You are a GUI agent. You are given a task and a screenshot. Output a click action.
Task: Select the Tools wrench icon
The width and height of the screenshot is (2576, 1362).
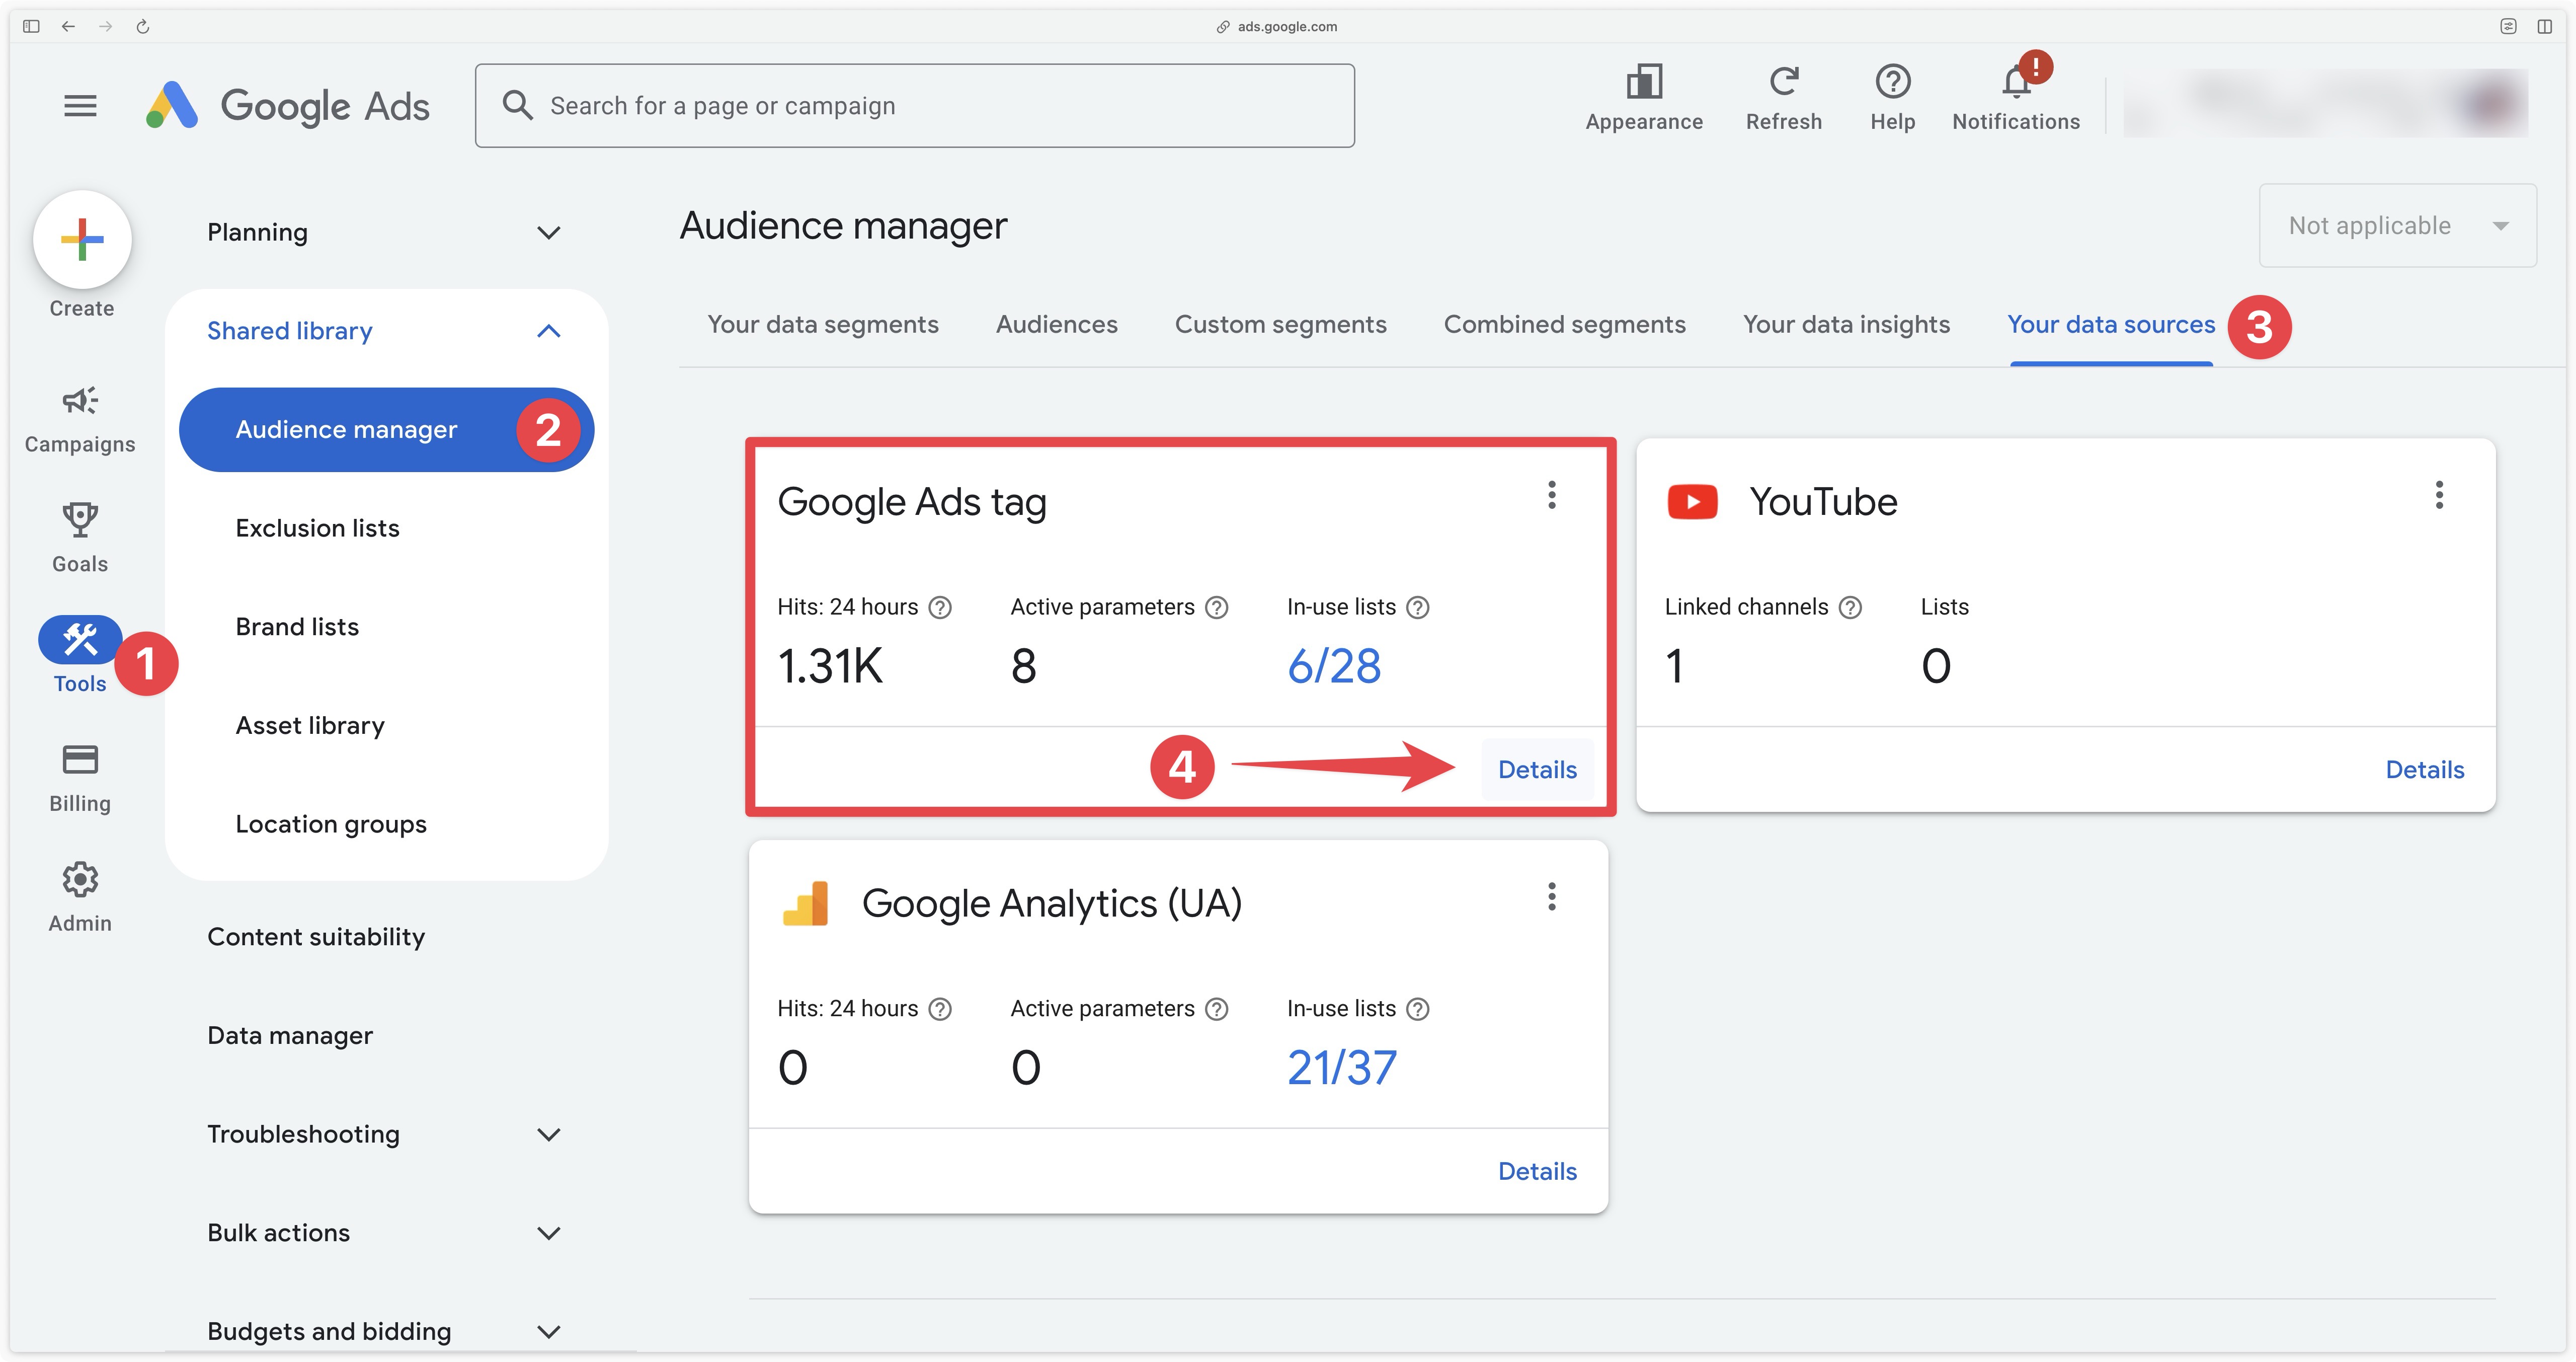[x=80, y=639]
